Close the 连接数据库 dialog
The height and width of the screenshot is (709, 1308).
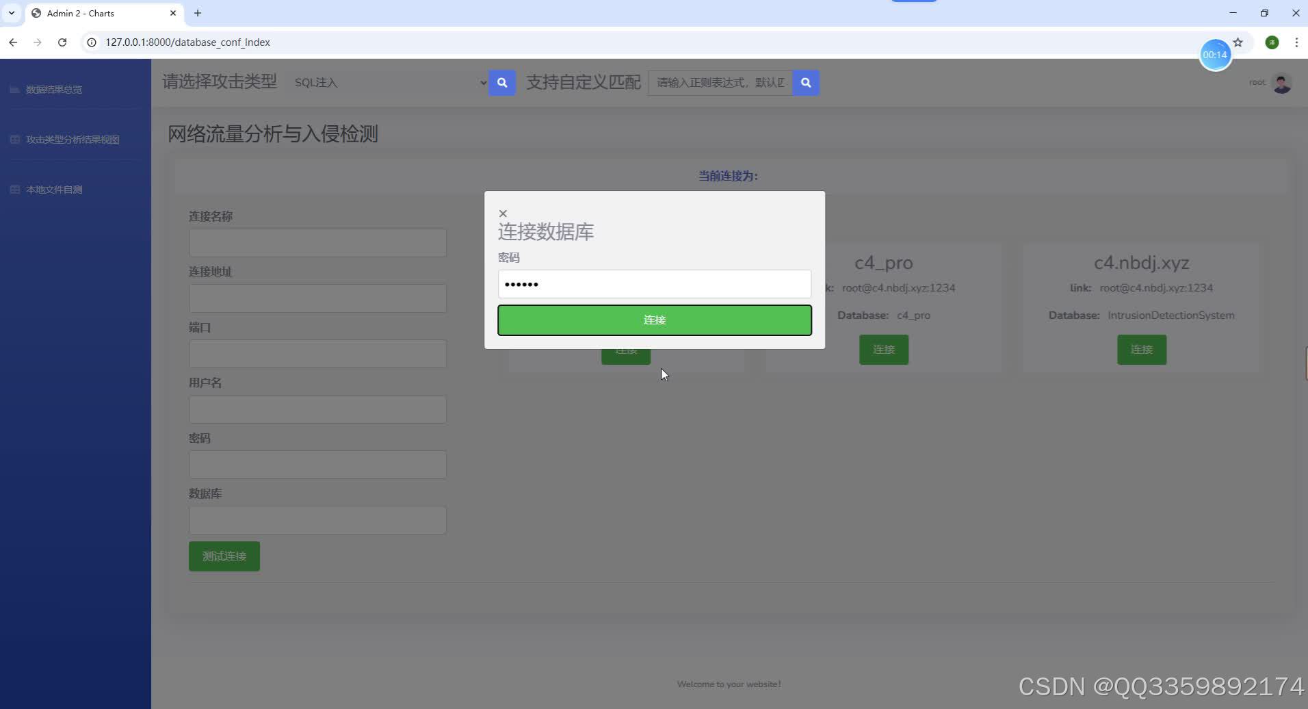tap(503, 213)
